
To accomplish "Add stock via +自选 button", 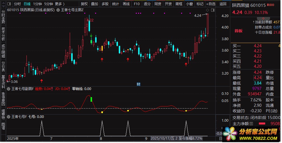I will click(x=211, y=4).
